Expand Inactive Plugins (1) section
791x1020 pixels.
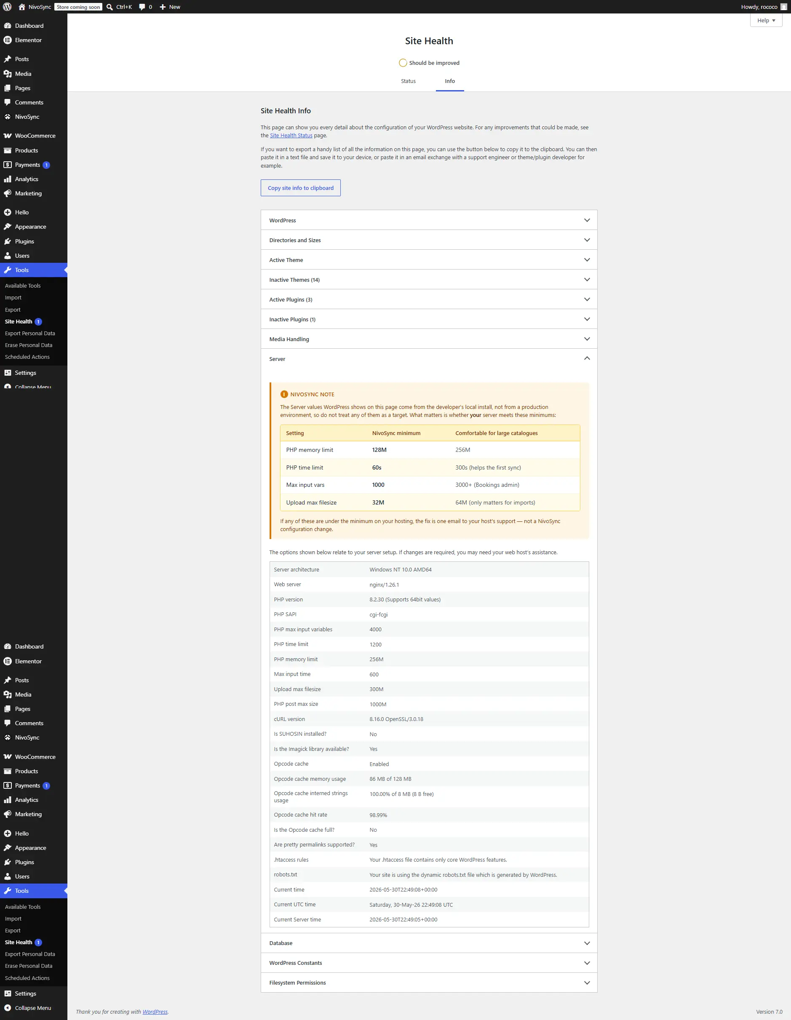[x=429, y=320]
